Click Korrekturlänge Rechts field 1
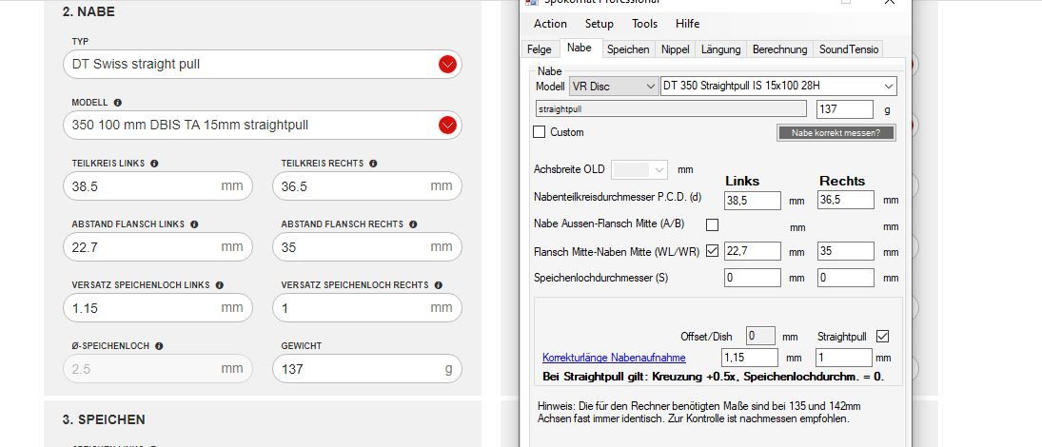This screenshot has width=1042, height=447. [x=843, y=358]
